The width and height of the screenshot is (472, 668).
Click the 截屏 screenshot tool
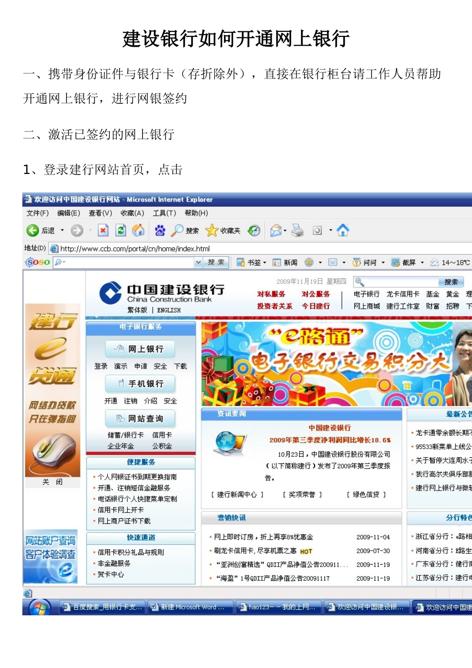(403, 262)
